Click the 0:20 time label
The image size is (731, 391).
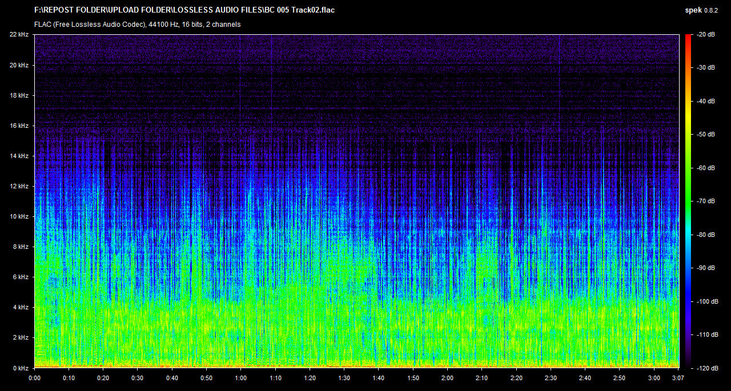click(103, 378)
